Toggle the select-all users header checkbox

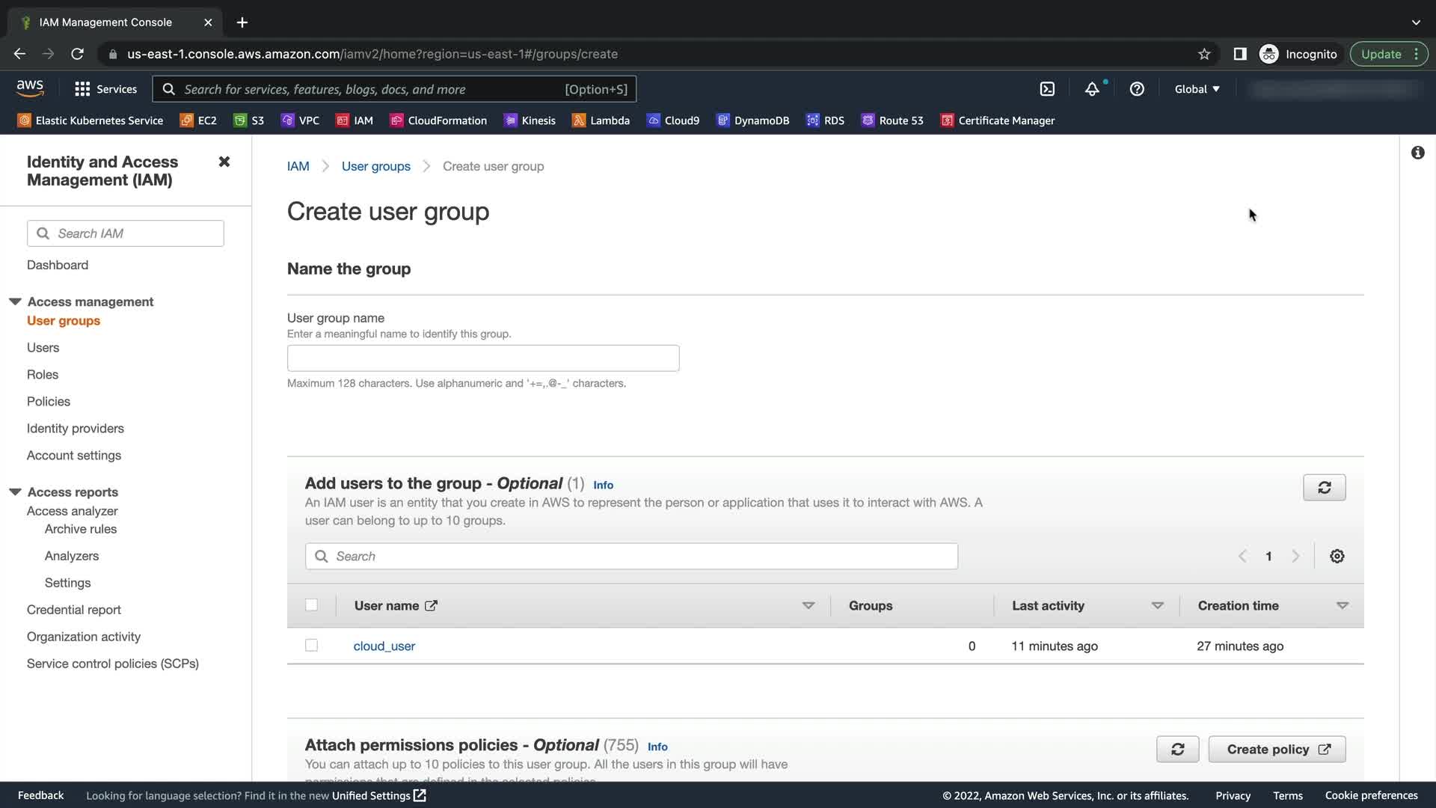click(x=311, y=605)
